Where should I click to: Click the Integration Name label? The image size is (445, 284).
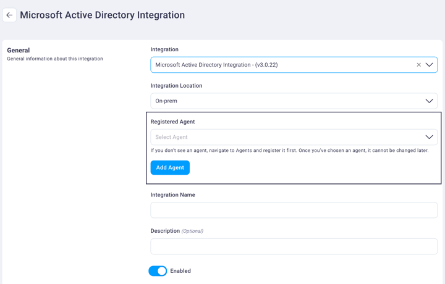click(x=172, y=194)
